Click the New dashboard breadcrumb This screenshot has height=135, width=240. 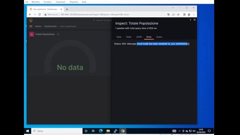point(68,26)
